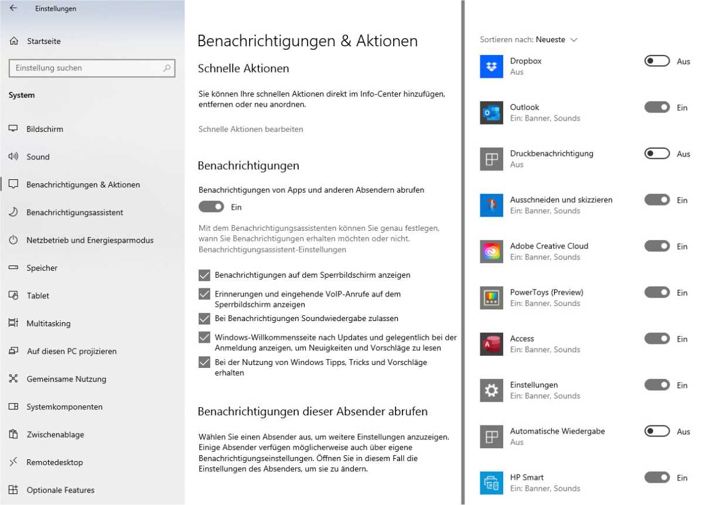The width and height of the screenshot is (703, 505).
Task: Open the Speicher settings page
Action: (42, 268)
